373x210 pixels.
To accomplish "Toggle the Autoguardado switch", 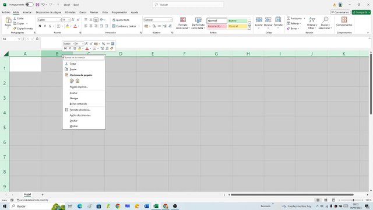I will [x=29, y=5].
